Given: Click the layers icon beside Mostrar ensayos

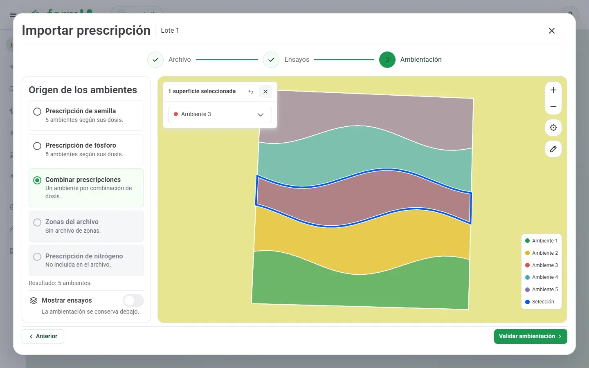Looking at the screenshot, I should pyautogui.click(x=34, y=301).
